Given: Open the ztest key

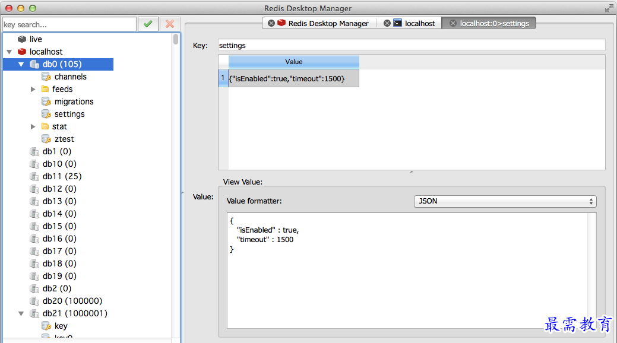Looking at the screenshot, I should (x=64, y=139).
